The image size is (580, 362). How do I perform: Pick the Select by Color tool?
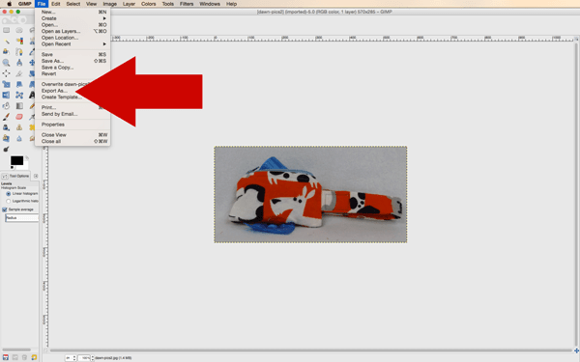19,41
